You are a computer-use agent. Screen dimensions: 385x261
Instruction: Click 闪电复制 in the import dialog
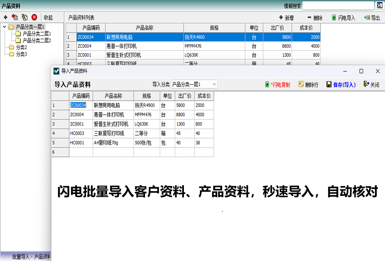tap(278, 84)
